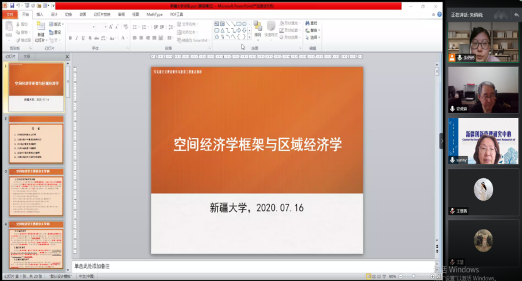Open the font color A swatch
522x281 pixels.
point(123,38)
